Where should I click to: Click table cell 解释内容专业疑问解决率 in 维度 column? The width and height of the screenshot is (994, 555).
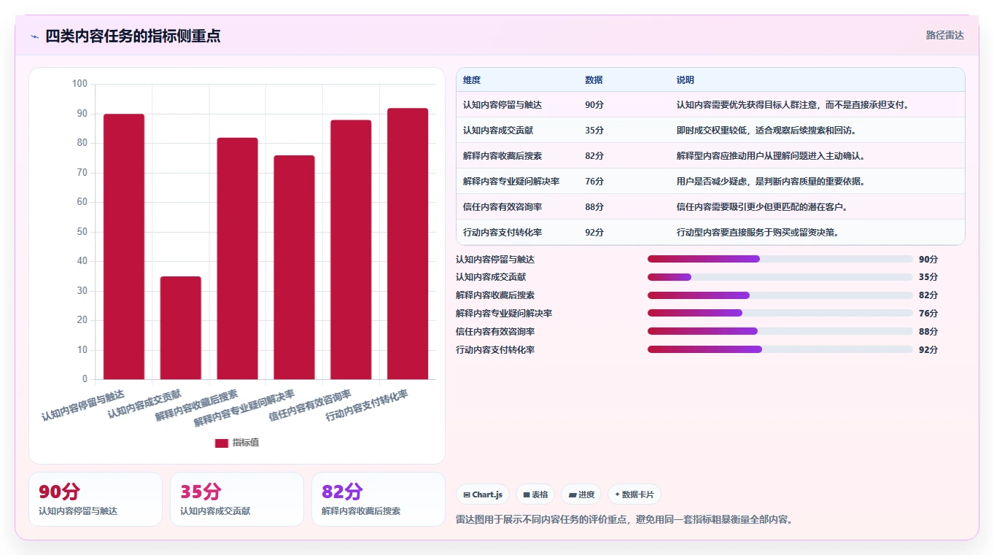tap(511, 182)
